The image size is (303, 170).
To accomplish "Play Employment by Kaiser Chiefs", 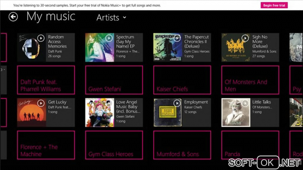I will pyautogui.click(x=177, y=103).
